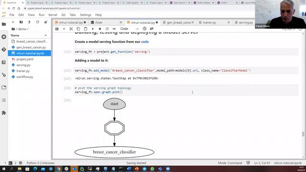Open the File menu

[x=12, y=15]
